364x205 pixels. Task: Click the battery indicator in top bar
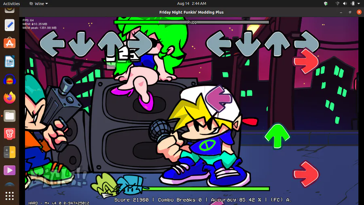tap(353, 4)
